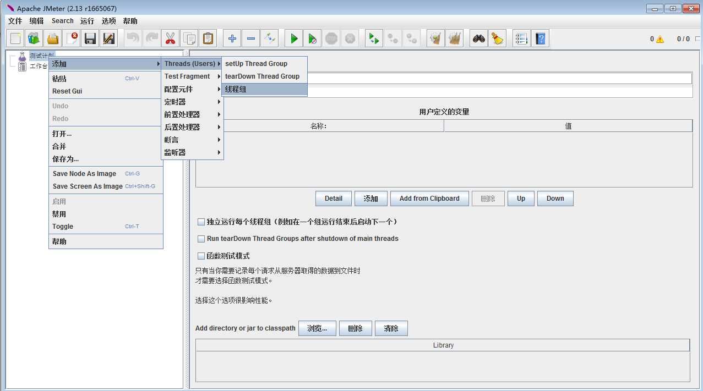Click the Paste clipboard icon
The width and height of the screenshot is (703, 391).
[x=208, y=38]
